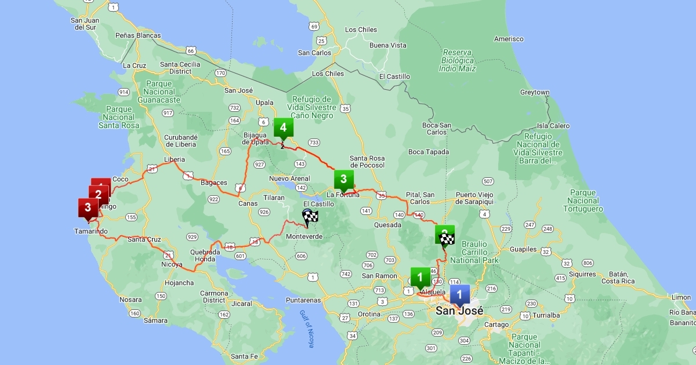696x365 pixels.
Task: Click the Parque Nacional Tortuguero label
Action: (x=586, y=200)
